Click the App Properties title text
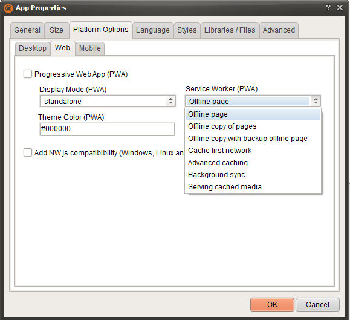 [41, 8]
